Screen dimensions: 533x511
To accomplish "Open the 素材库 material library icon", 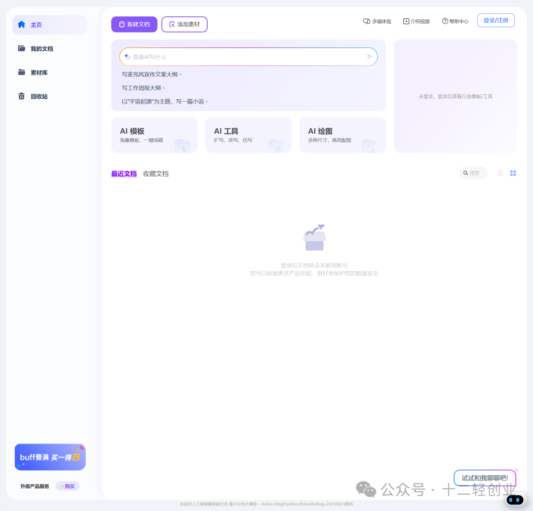I will (x=21, y=72).
